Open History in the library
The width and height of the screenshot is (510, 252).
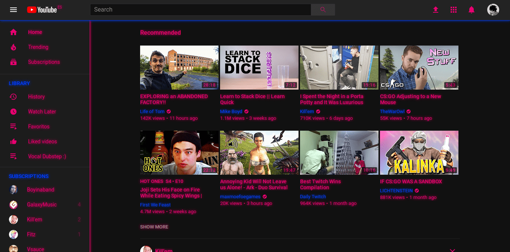36,97
